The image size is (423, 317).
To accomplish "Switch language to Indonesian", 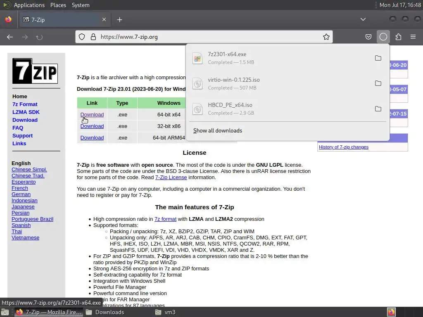I will tap(24, 201).
